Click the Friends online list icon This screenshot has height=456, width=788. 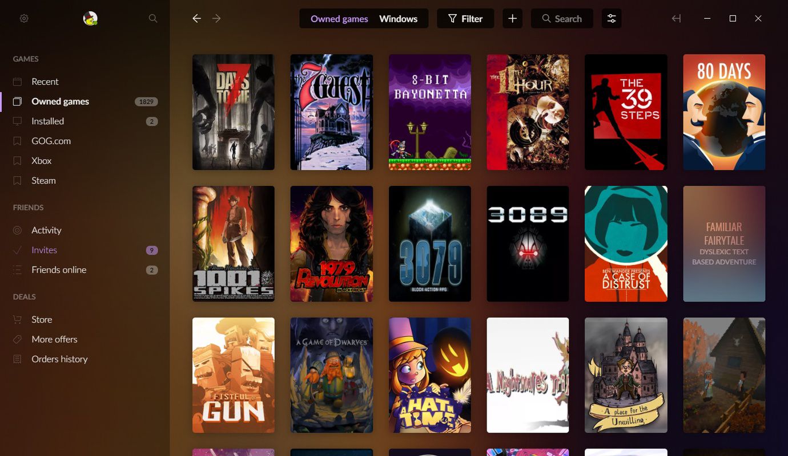click(18, 270)
